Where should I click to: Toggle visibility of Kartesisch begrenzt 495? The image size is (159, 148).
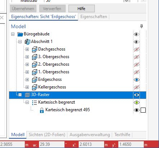137,110
